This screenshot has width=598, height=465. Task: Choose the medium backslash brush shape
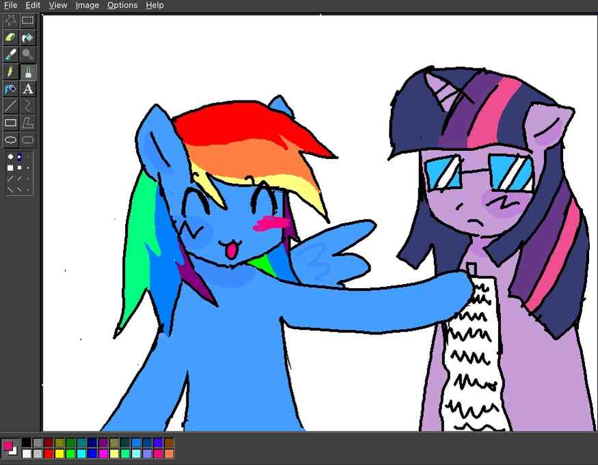click(19, 189)
